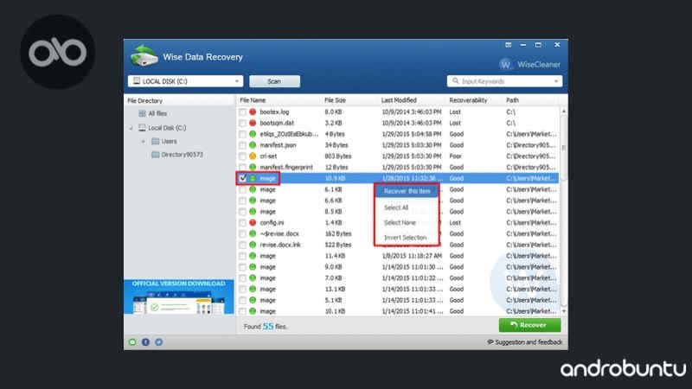Sort by the Path column header

(512, 100)
